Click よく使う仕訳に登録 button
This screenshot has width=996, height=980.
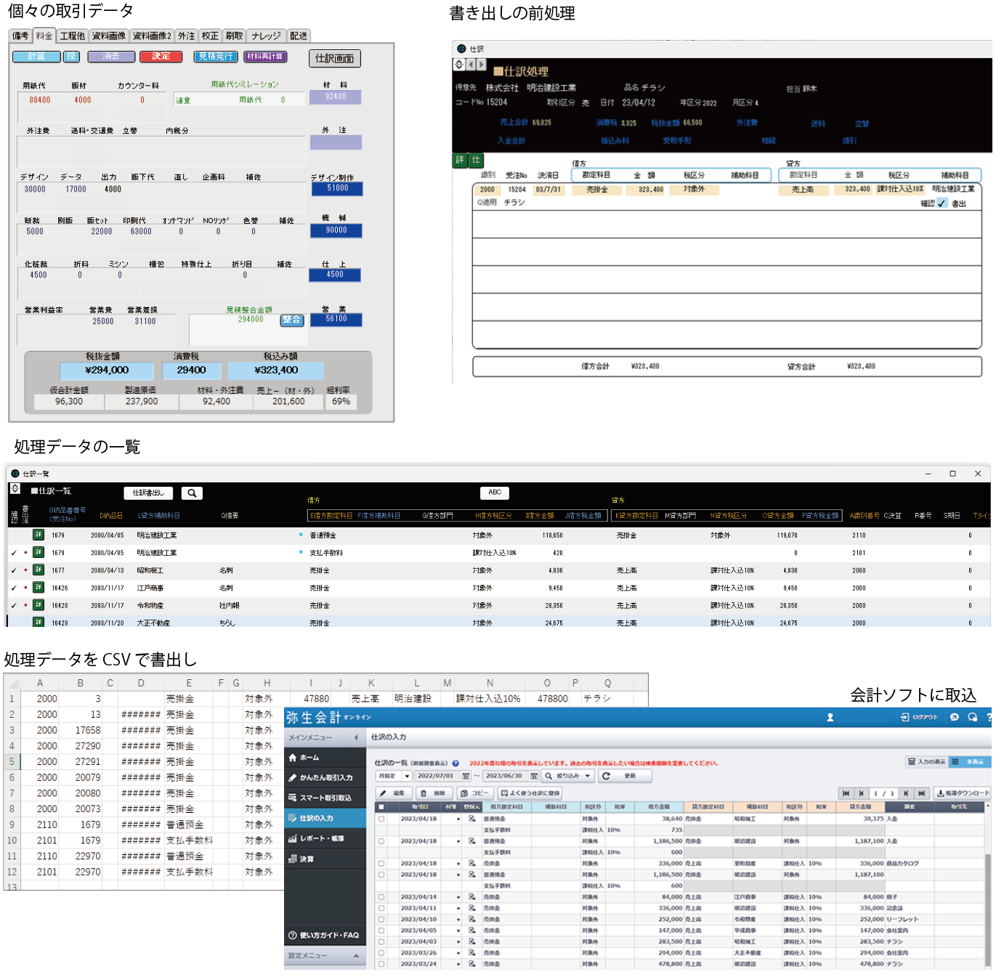[530, 793]
